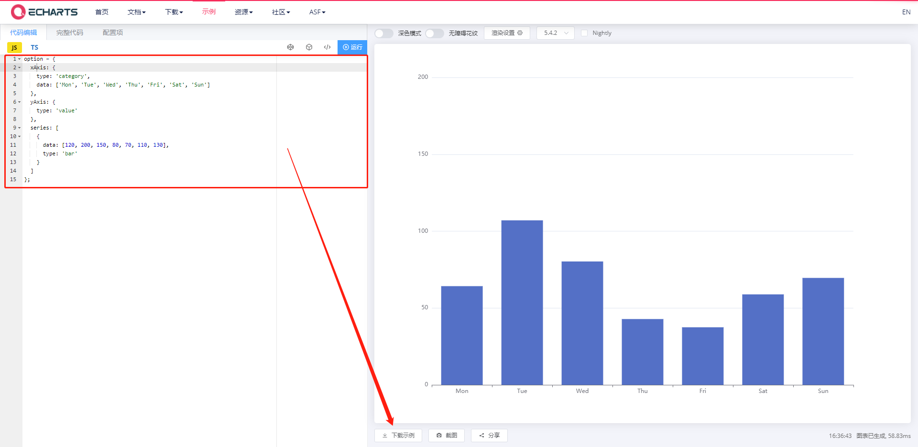Toggle 无障碍花纹 switch
This screenshot has width=918, height=447.
(434, 33)
